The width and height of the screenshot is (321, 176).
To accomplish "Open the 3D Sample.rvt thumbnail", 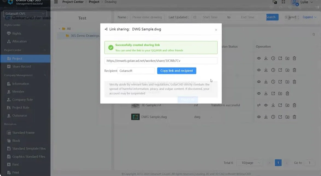I will coord(135,106).
